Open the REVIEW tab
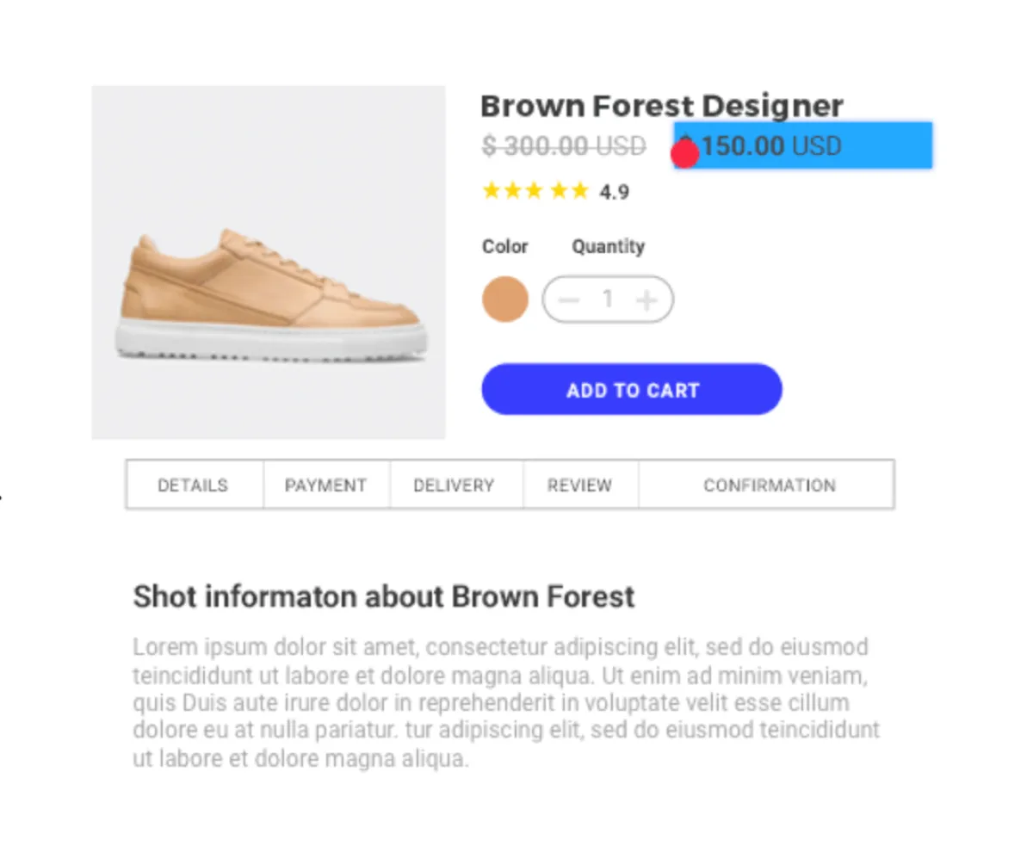This screenshot has height=852, width=1033. point(579,485)
